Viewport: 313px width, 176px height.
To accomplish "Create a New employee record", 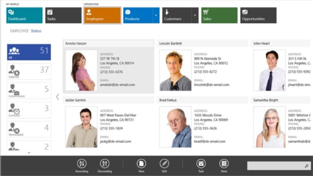I will (x=141, y=166).
